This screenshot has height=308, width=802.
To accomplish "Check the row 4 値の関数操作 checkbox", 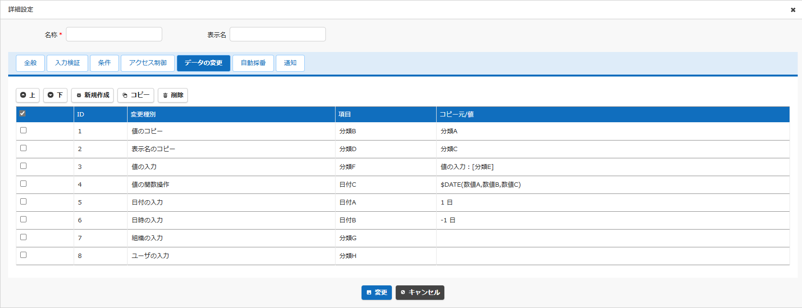I will pos(24,184).
